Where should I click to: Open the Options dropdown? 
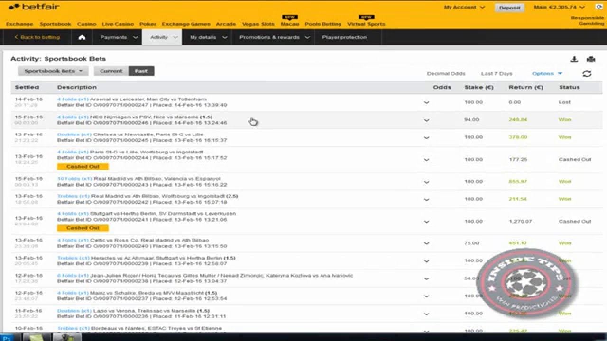coord(547,73)
